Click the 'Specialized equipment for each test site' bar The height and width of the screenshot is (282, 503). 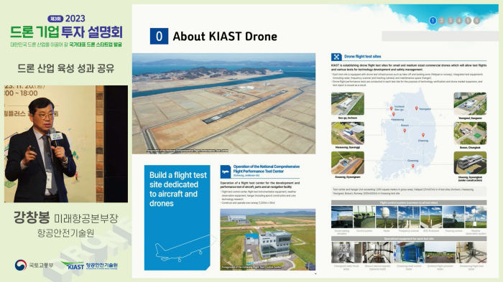pyautogui.click(x=409, y=239)
